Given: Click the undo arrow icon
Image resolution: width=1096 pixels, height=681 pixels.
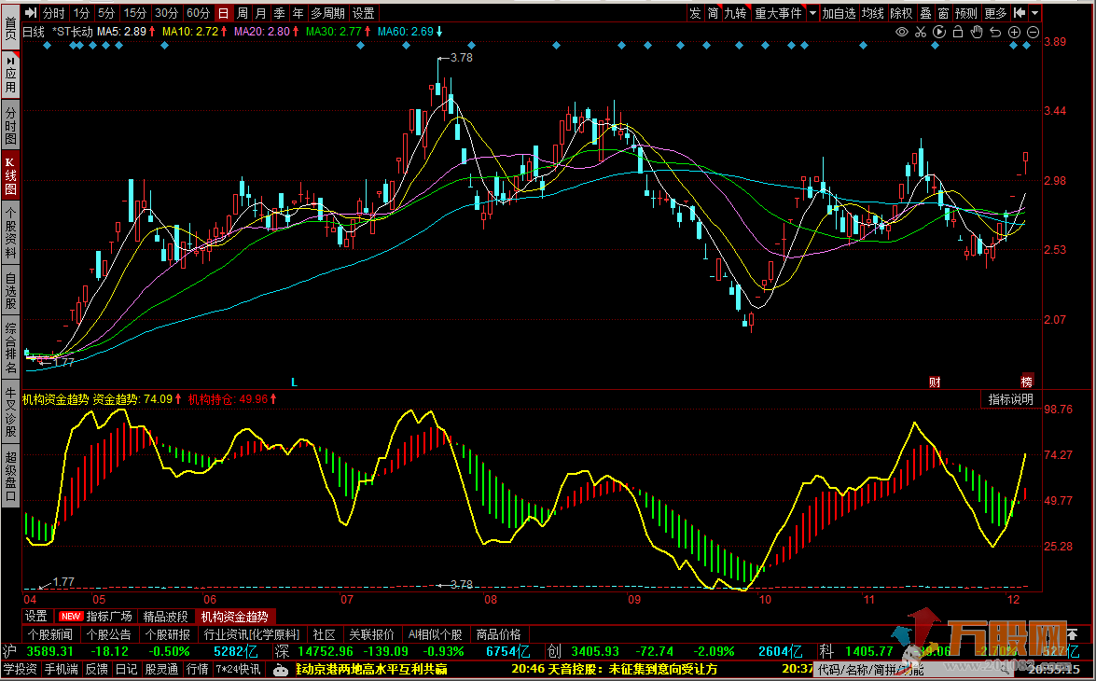Looking at the screenshot, I should coord(996,32).
